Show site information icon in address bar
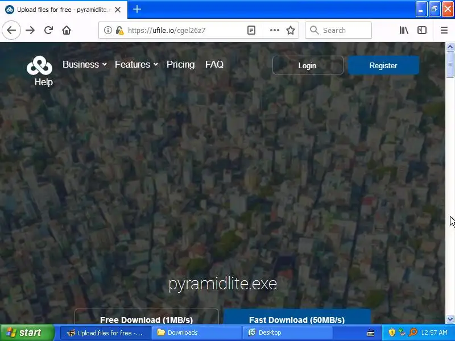Image resolution: width=455 pixels, height=341 pixels. [x=107, y=30]
